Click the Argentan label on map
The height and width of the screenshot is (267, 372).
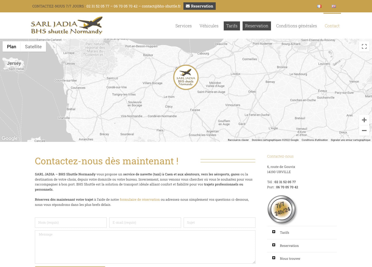pos(213,131)
